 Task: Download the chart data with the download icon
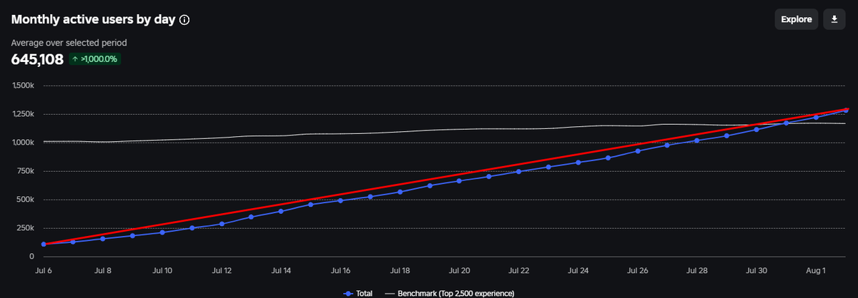(834, 20)
